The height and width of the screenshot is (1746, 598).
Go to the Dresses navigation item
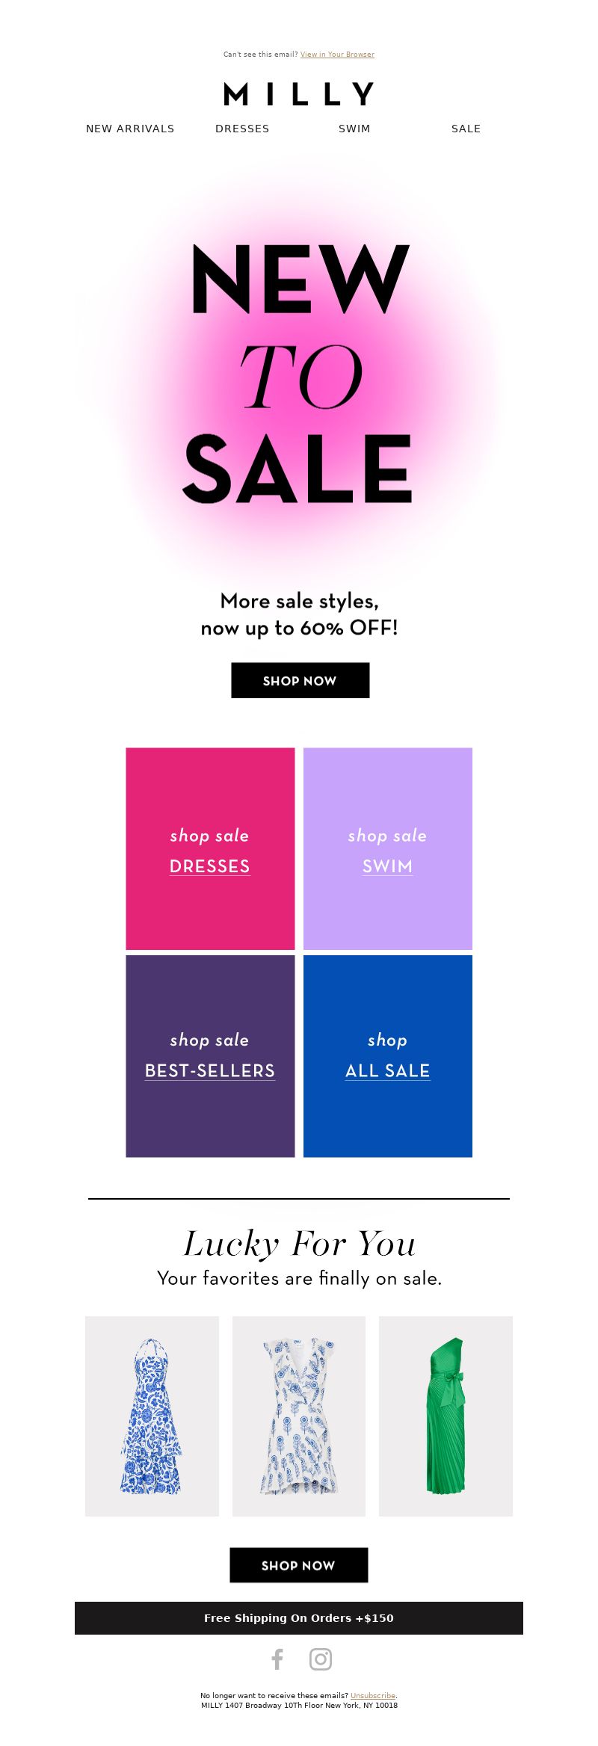coord(242,129)
